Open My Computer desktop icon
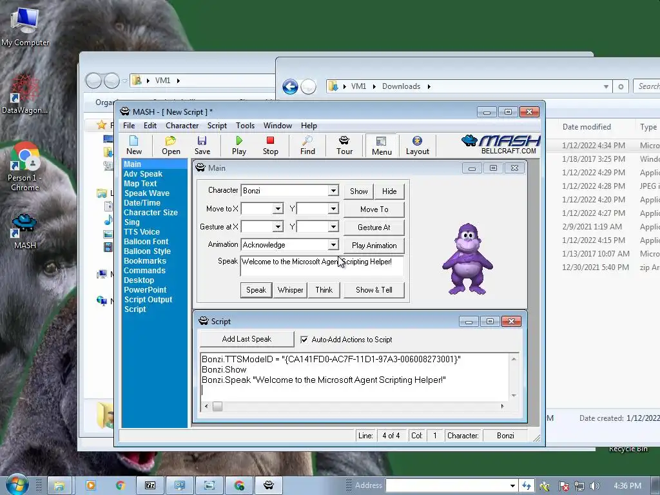 coord(25,28)
